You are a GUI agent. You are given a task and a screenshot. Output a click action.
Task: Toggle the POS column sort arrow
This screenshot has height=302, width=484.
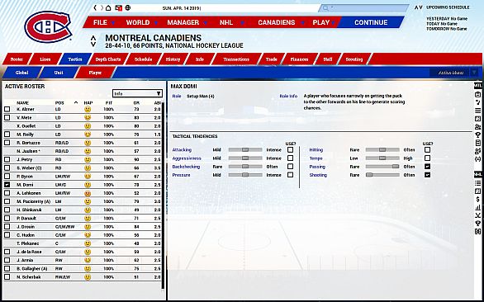click(x=76, y=102)
